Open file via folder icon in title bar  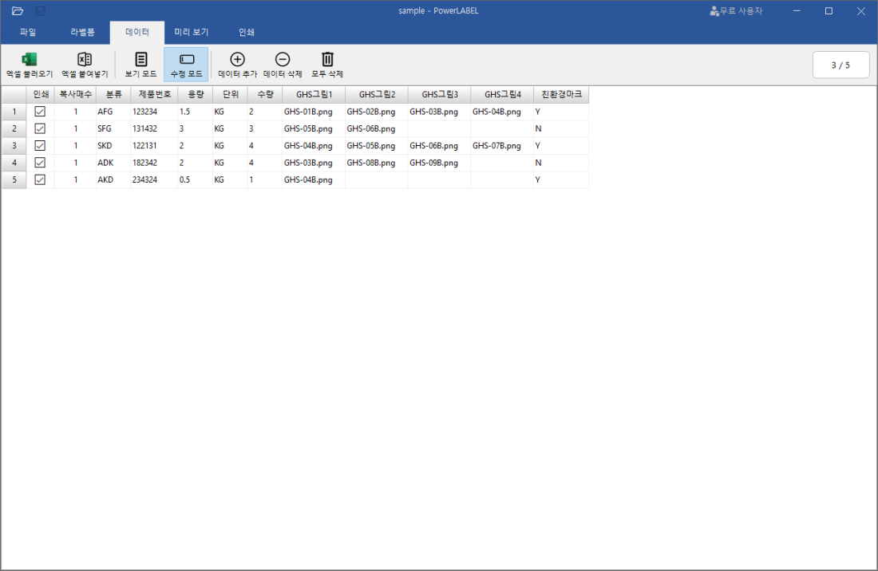pyautogui.click(x=18, y=11)
